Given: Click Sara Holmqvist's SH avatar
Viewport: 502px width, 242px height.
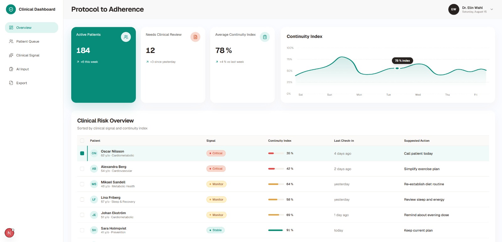Looking at the screenshot, I should [94, 230].
